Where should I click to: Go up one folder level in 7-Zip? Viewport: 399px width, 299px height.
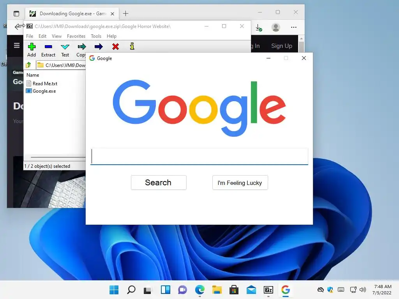pyautogui.click(x=28, y=65)
